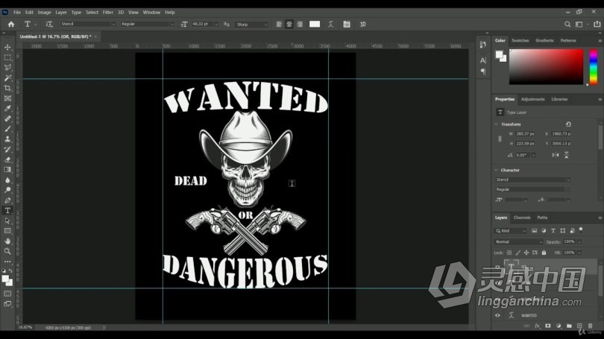Image resolution: width=604 pixels, height=339 pixels.
Task: Switch to the Adjustments tab
Action: 532,99
